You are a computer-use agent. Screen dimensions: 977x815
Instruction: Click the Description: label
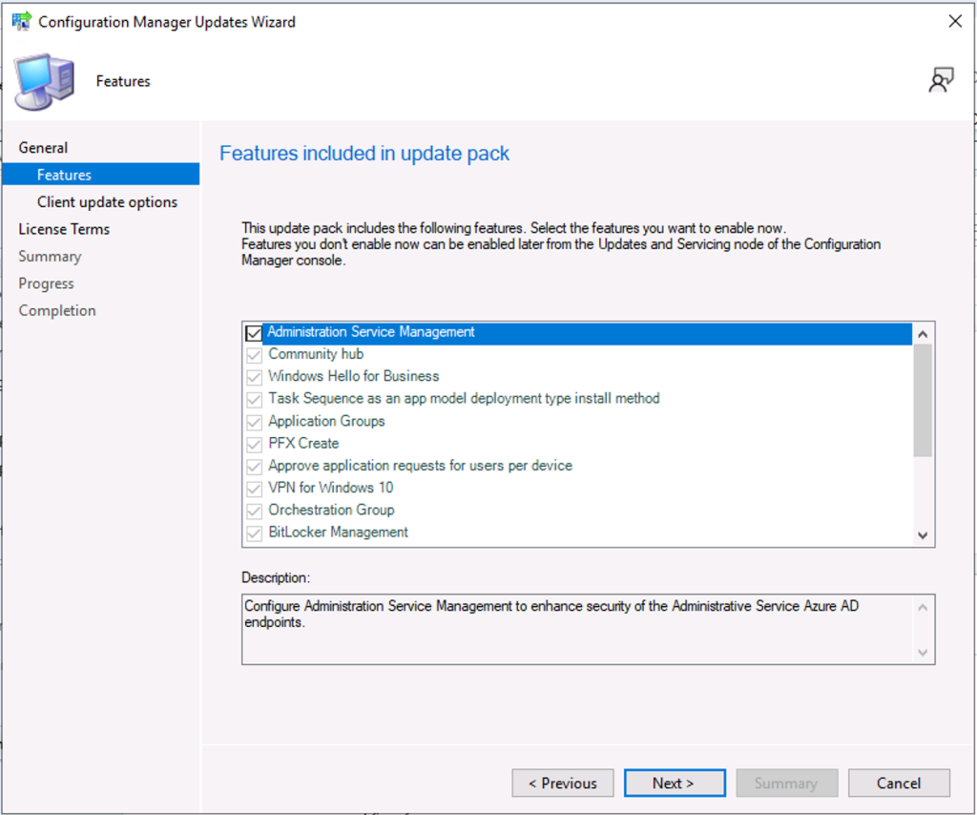tap(276, 577)
